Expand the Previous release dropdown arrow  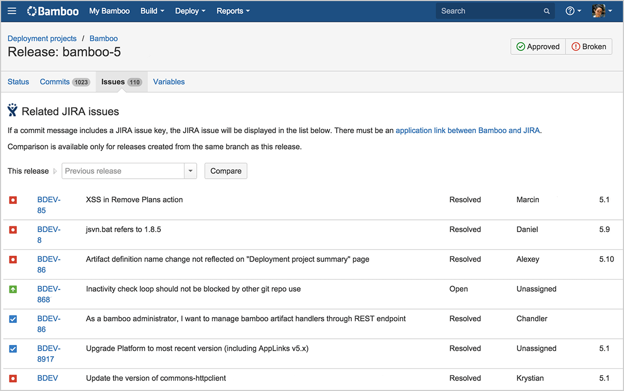coord(190,171)
